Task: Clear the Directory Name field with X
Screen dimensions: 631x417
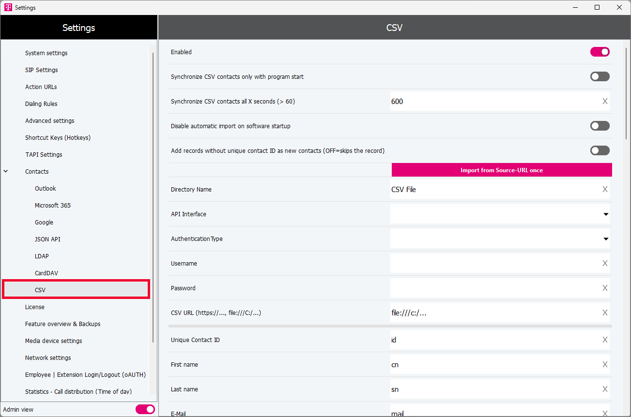Action: 604,190
